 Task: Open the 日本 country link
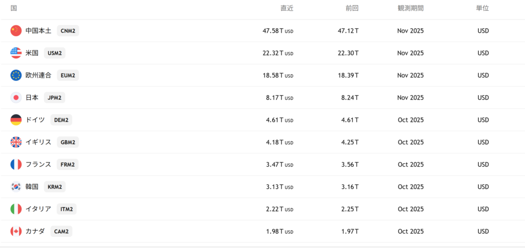pos(32,97)
